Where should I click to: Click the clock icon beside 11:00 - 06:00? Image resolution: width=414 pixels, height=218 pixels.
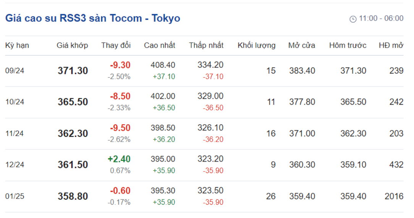click(353, 19)
